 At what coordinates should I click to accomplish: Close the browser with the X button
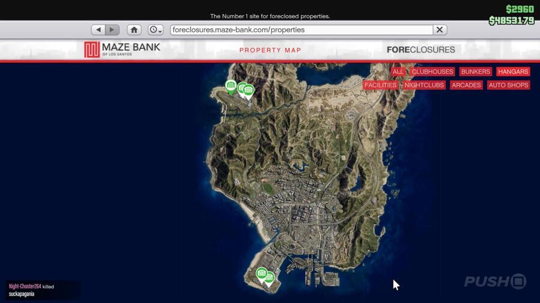[440, 30]
